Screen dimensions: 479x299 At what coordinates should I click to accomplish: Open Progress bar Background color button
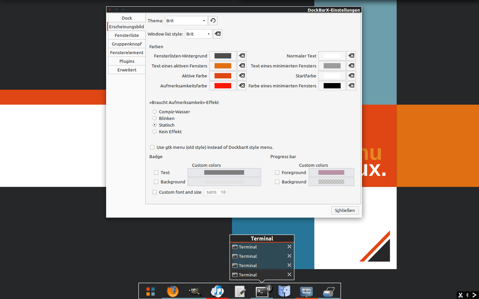(x=331, y=182)
